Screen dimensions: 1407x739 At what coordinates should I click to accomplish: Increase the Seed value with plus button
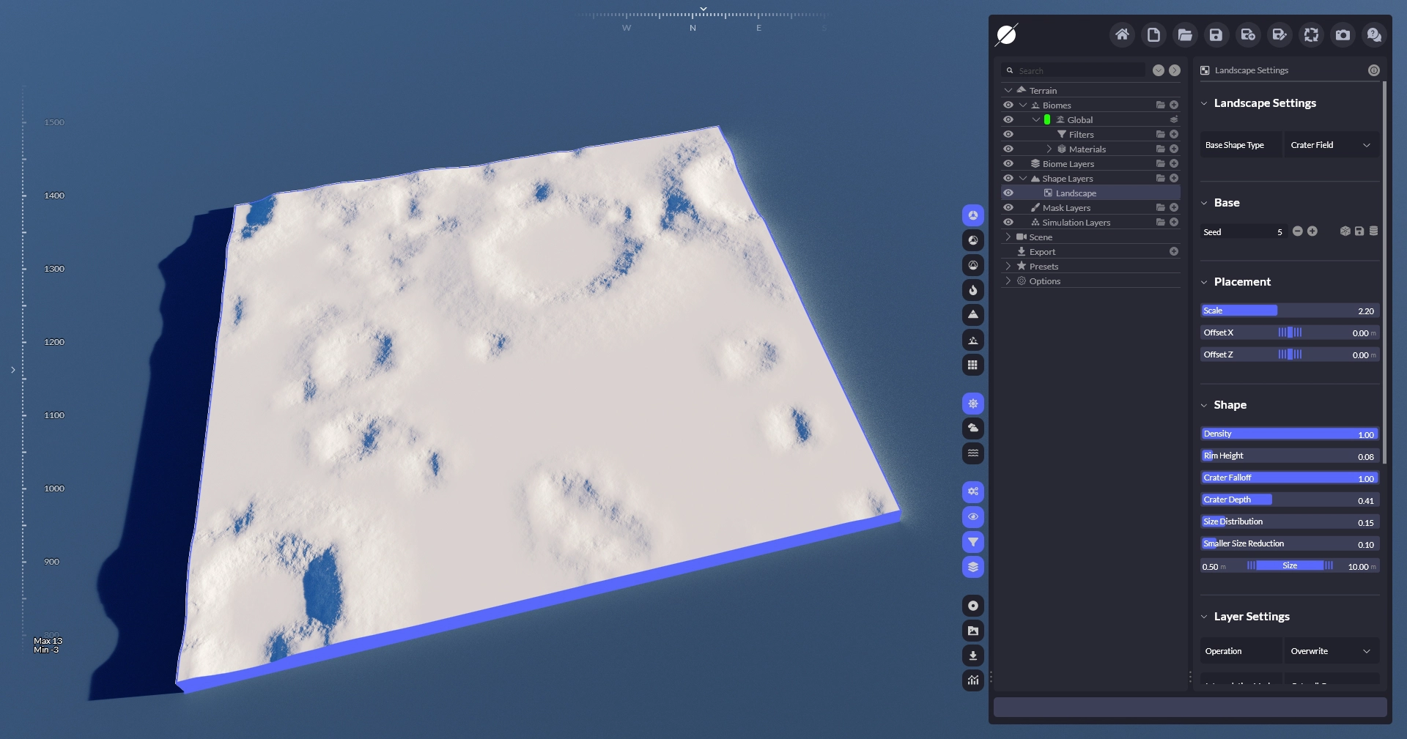1312,231
